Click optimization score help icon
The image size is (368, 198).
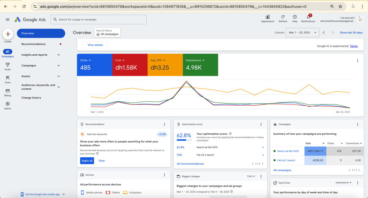pos(230,134)
